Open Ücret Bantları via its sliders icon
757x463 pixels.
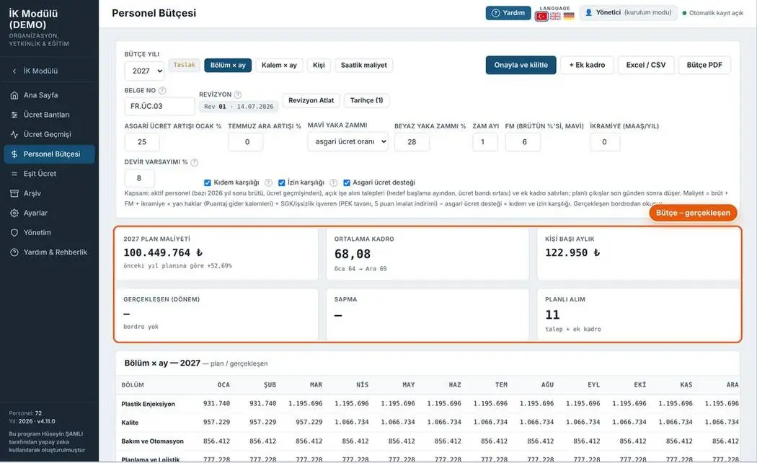click(x=14, y=115)
